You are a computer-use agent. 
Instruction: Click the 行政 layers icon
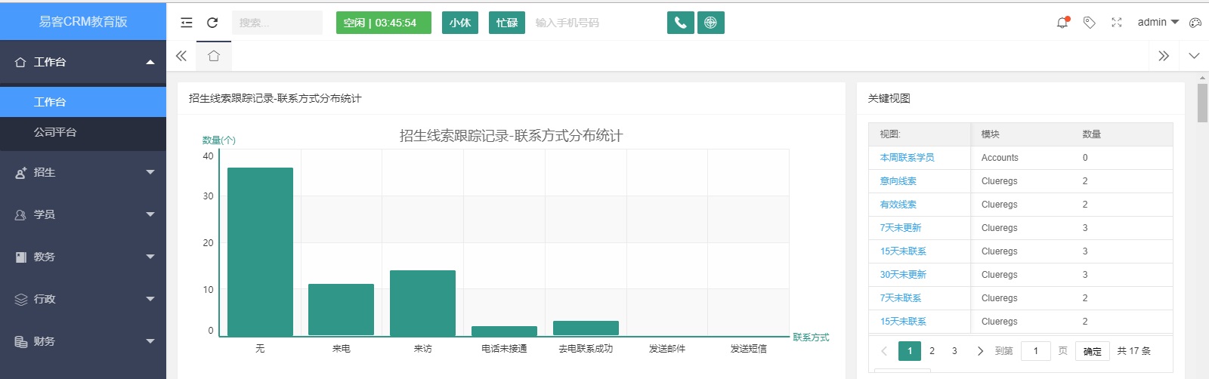pyautogui.click(x=21, y=300)
